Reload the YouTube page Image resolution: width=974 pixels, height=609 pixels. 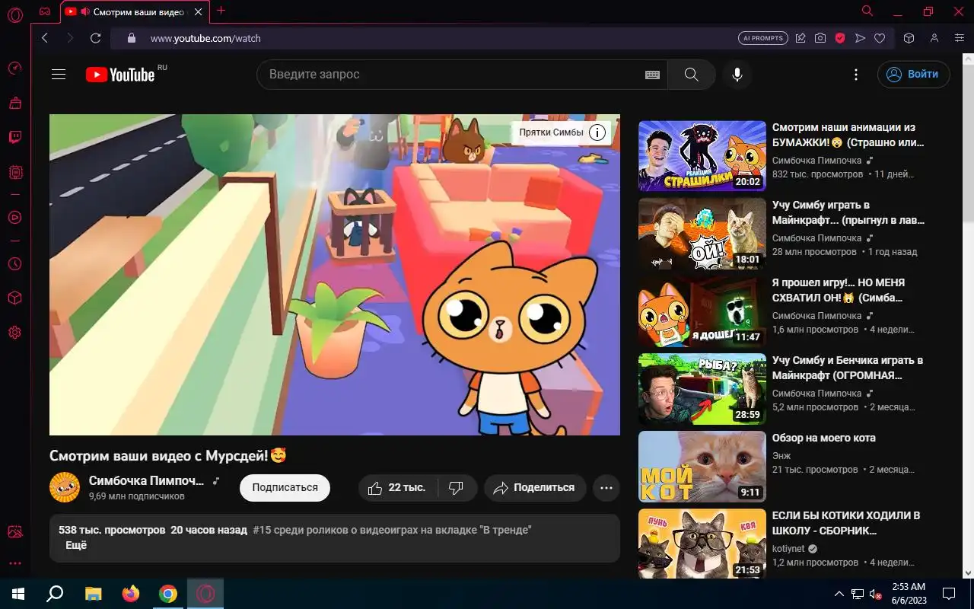click(95, 38)
